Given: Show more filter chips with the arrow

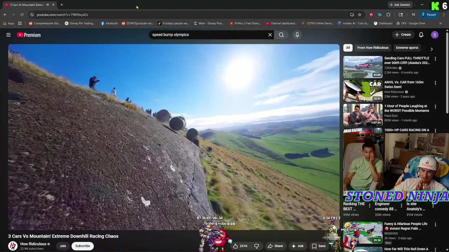Looking at the screenshot, I should tap(431, 49).
